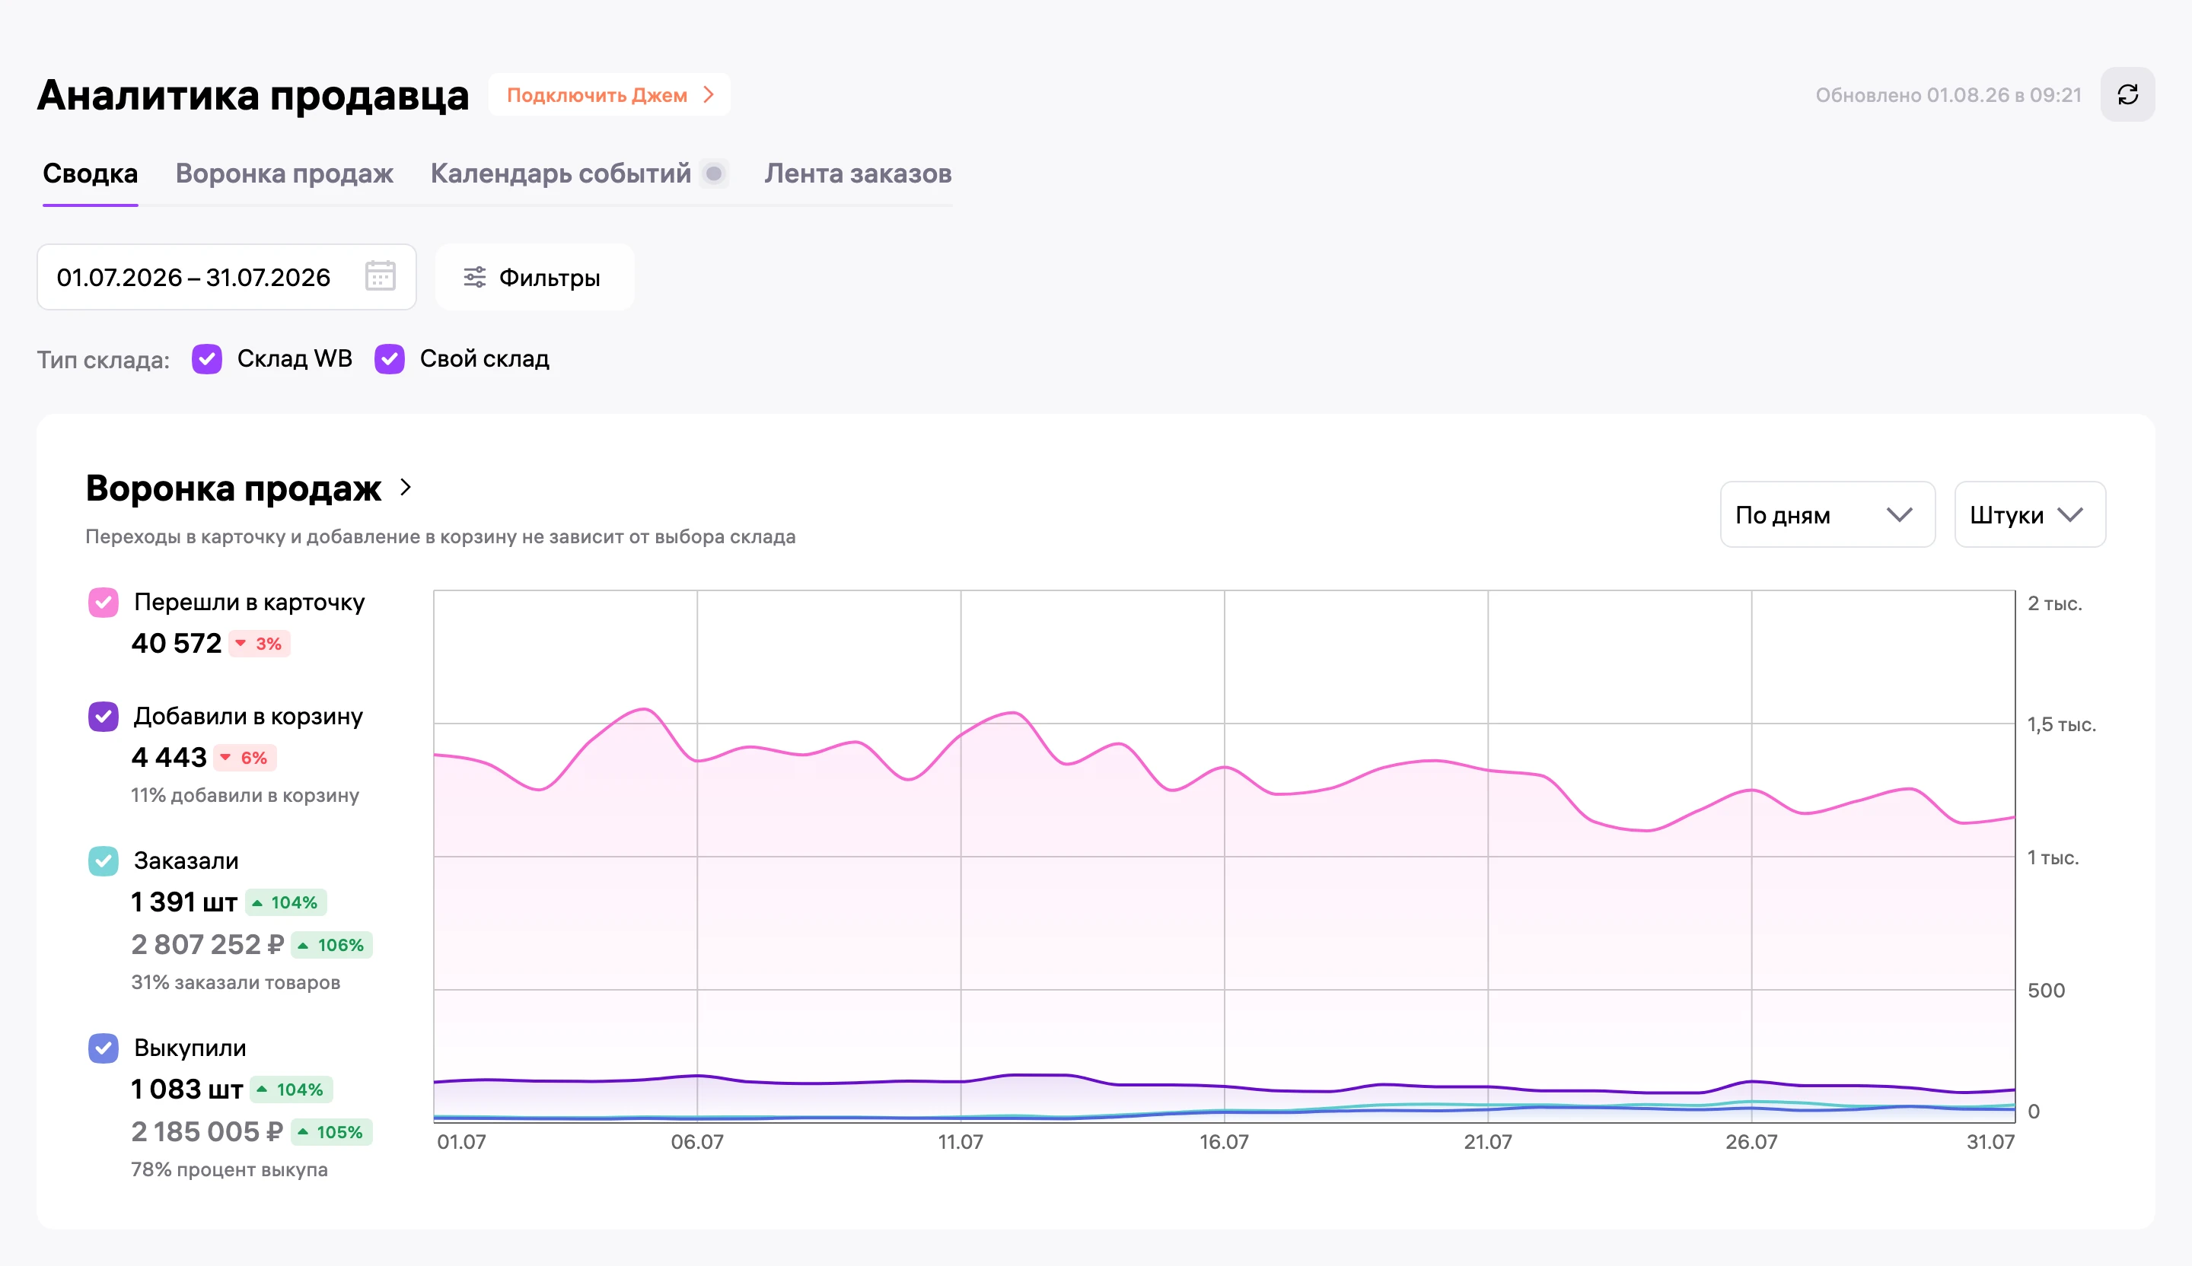2192x1266 pixels.
Task: Click the value 1 083 шт
Action: [x=187, y=1089]
